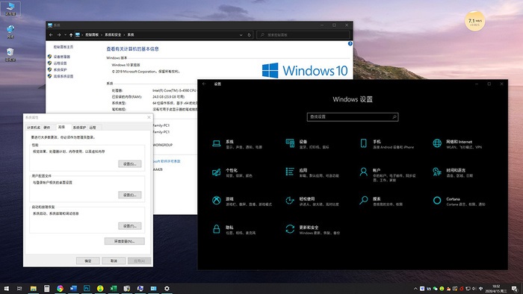Viewport: 523px width, 294px height.
Task: Open the 帐户 (Accounts) settings category
Action: pyautogui.click(x=388, y=175)
